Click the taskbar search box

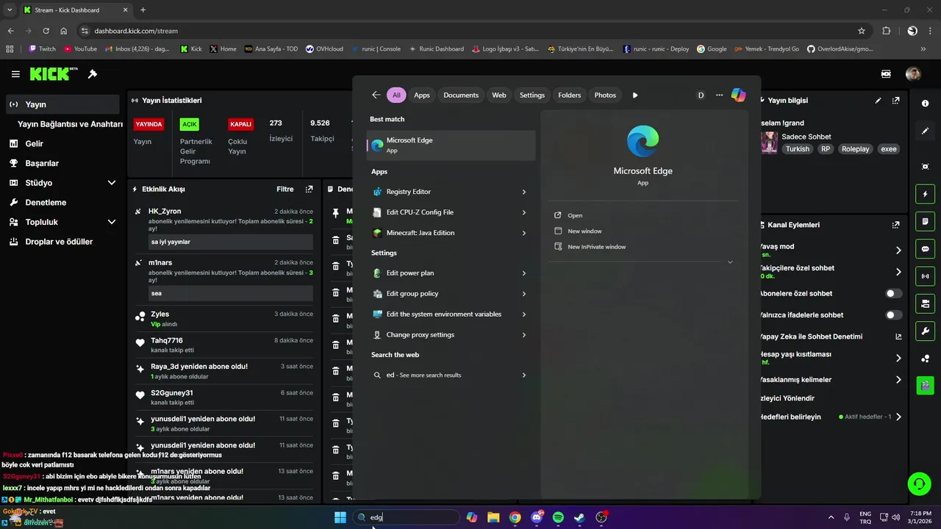click(407, 517)
